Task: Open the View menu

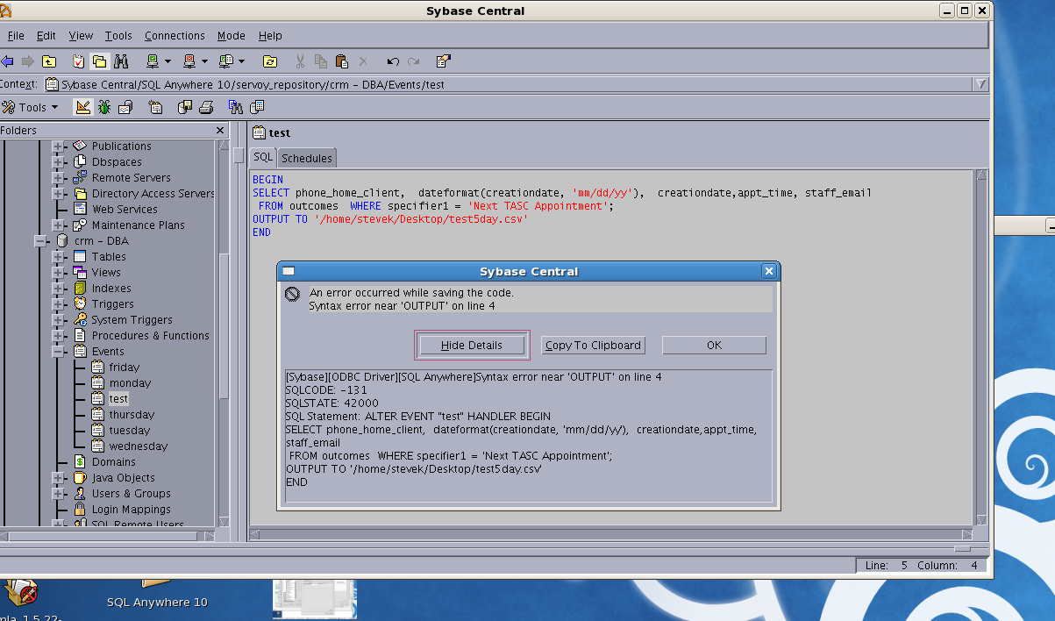Action: click(x=81, y=36)
